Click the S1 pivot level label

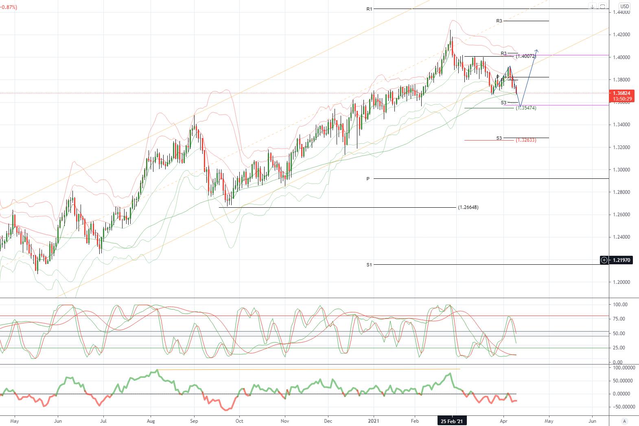tap(369, 265)
